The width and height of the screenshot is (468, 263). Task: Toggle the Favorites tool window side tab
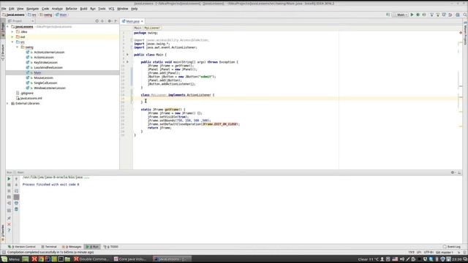coord(3,232)
